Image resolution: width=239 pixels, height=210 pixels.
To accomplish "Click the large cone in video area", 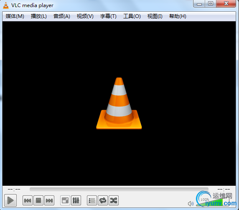I will 119,103.
